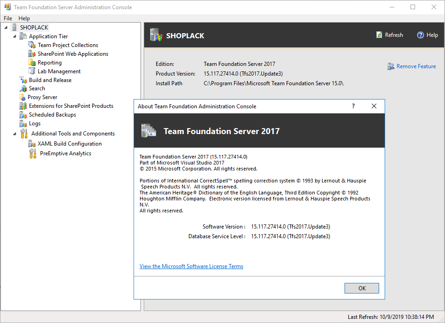Click the Application Tier node icon

coord(23,36)
